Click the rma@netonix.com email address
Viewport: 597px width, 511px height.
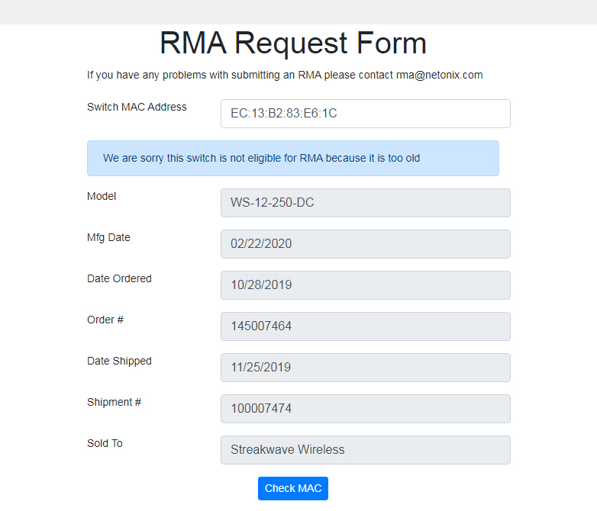pyautogui.click(x=439, y=75)
